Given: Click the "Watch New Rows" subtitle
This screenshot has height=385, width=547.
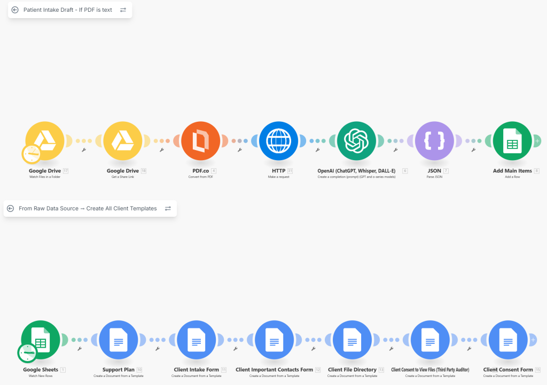Looking at the screenshot, I should point(41,376).
